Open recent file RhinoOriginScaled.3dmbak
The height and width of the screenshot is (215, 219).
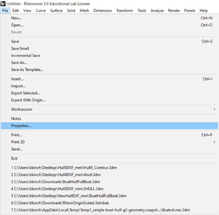[109, 203]
